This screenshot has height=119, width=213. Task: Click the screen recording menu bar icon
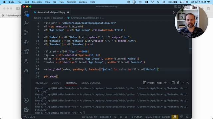134,2
